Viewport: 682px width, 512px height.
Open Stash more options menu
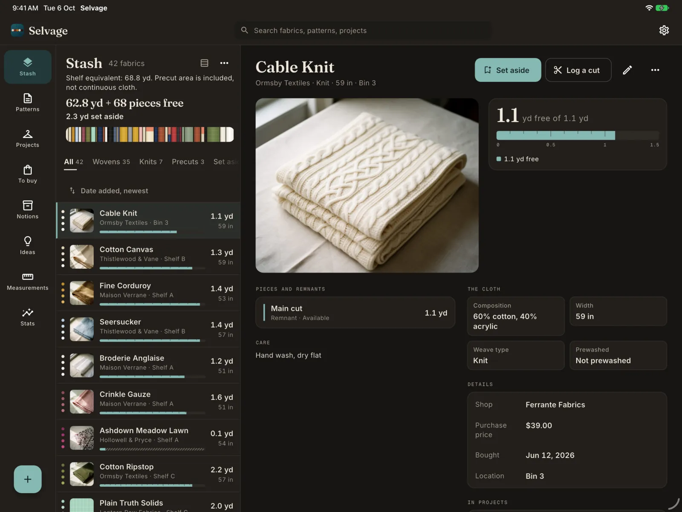(224, 63)
